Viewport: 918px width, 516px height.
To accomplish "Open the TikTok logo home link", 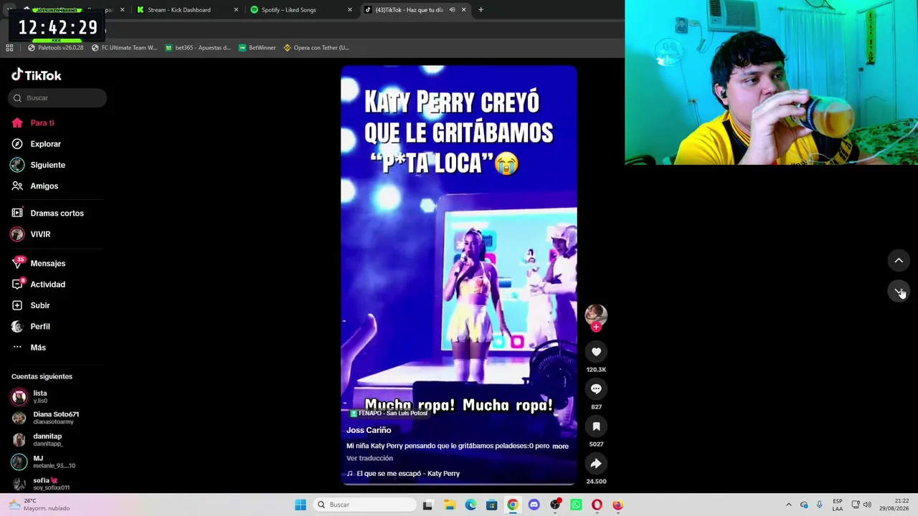I will point(37,75).
